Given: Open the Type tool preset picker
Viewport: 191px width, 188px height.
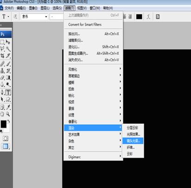Looking at the screenshot, I should click(5, 16).
